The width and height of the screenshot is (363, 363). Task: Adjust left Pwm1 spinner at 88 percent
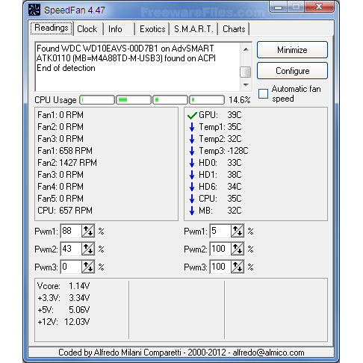pos(88,232)
